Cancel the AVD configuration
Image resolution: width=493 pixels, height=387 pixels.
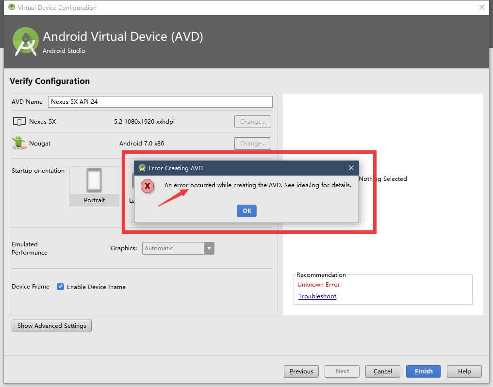tap(383, 371)
